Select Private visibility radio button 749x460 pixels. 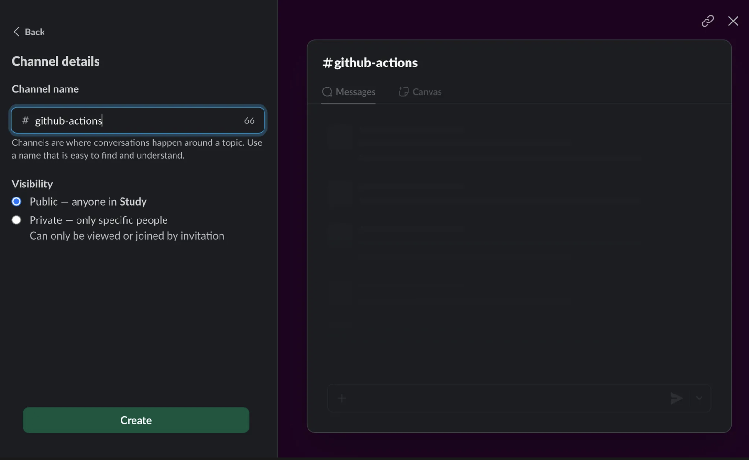(17, 220)
